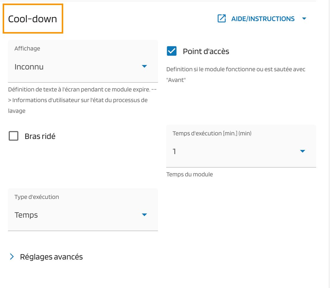Click the arrow icon in the Affichage field
Image resolution: width=330 pixels, height=288 pixels.
145,66
